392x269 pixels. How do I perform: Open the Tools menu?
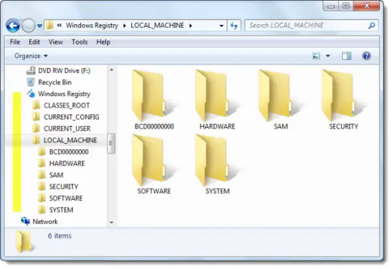click(x=80, y=42)
